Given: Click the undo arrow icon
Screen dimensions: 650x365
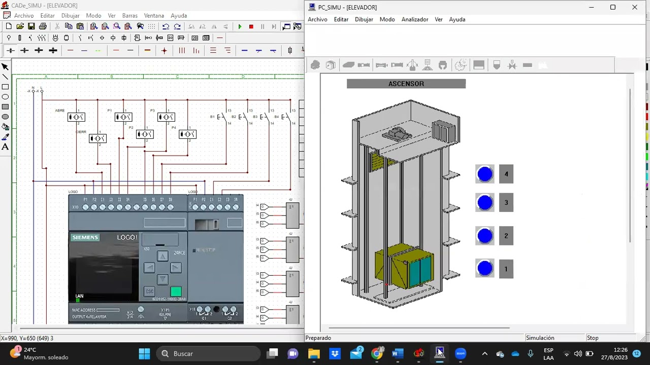Looking at the screenshot, I should click(x=166, y=26).
